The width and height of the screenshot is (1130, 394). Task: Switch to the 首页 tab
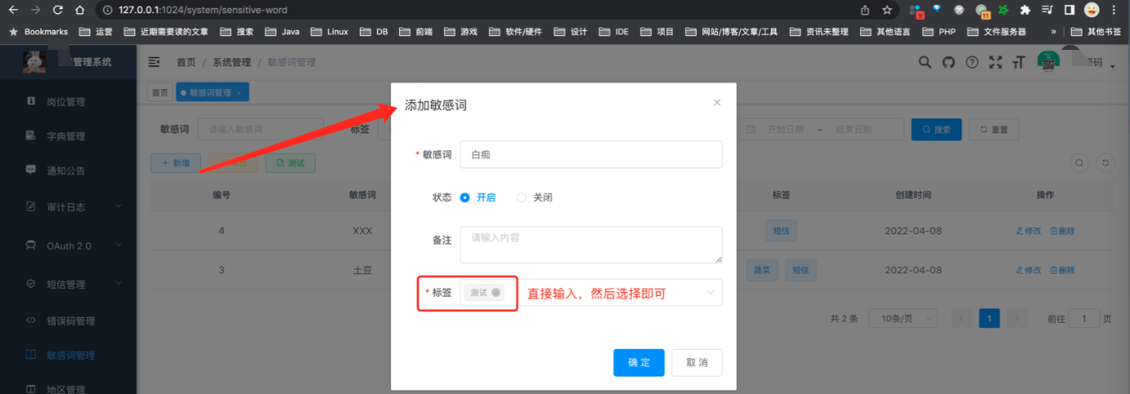(x=159, y=92)
